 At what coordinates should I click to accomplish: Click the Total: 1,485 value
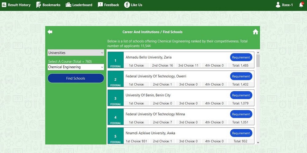(240, 65)
